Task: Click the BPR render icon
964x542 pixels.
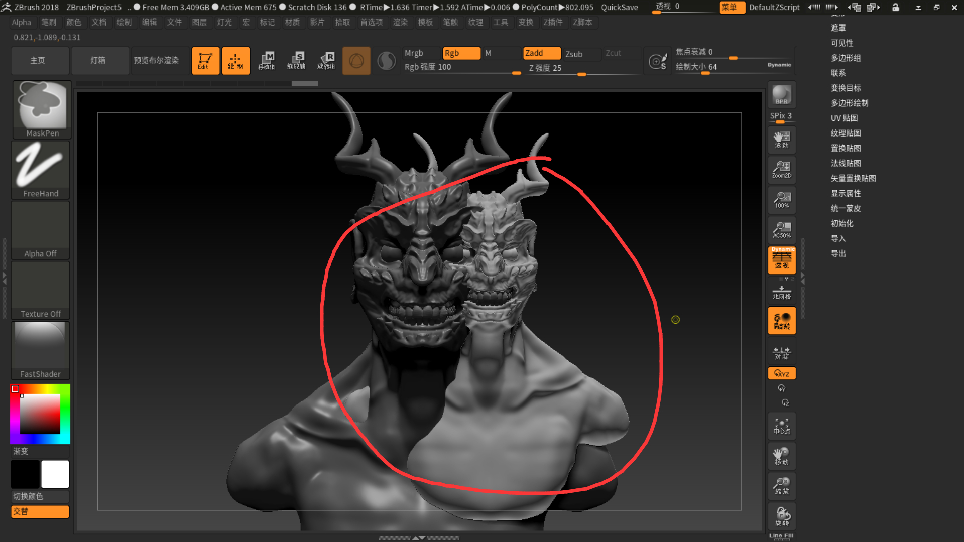Action: 781,95
